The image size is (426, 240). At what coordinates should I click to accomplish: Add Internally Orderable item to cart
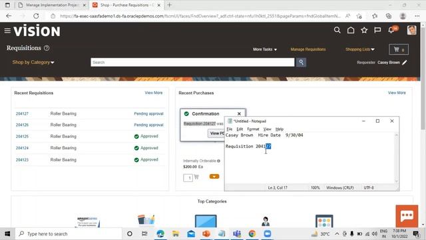point(196,177)
